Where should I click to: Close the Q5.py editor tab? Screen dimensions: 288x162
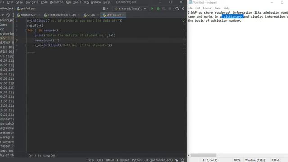[98, 15]
